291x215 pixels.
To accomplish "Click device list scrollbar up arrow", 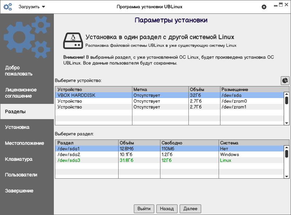I will pos(287,94).
